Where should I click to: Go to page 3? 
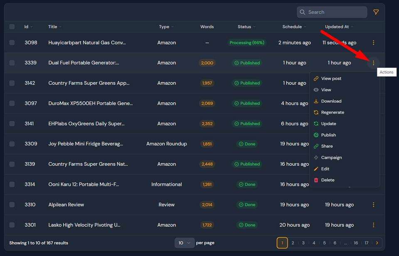click(x=303, y=243)
